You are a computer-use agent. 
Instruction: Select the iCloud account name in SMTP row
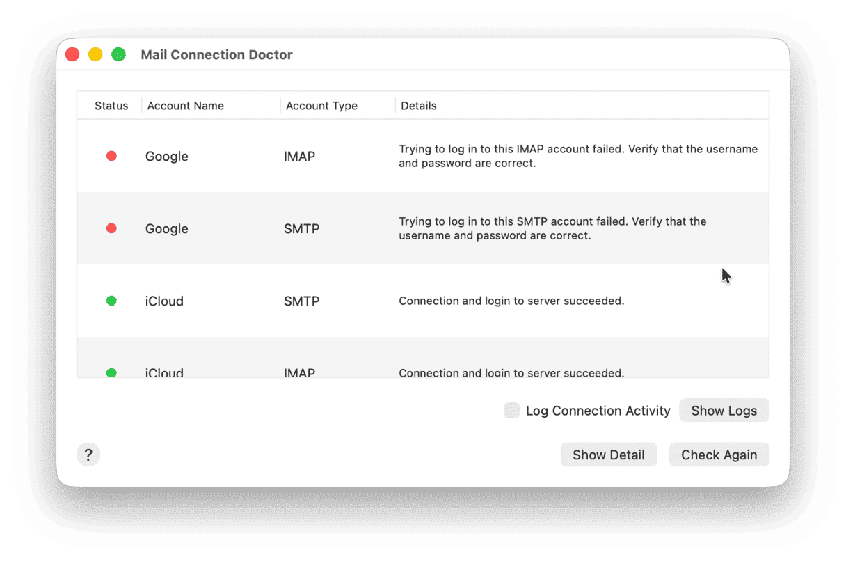[164, 301]
